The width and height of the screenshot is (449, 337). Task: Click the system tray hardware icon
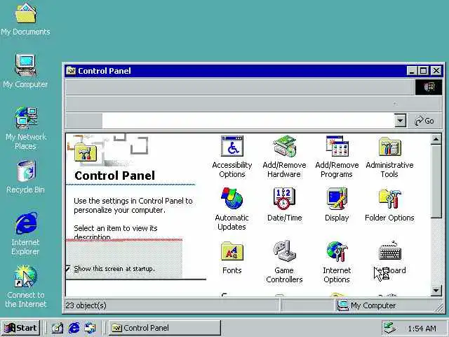pos(390,328)
